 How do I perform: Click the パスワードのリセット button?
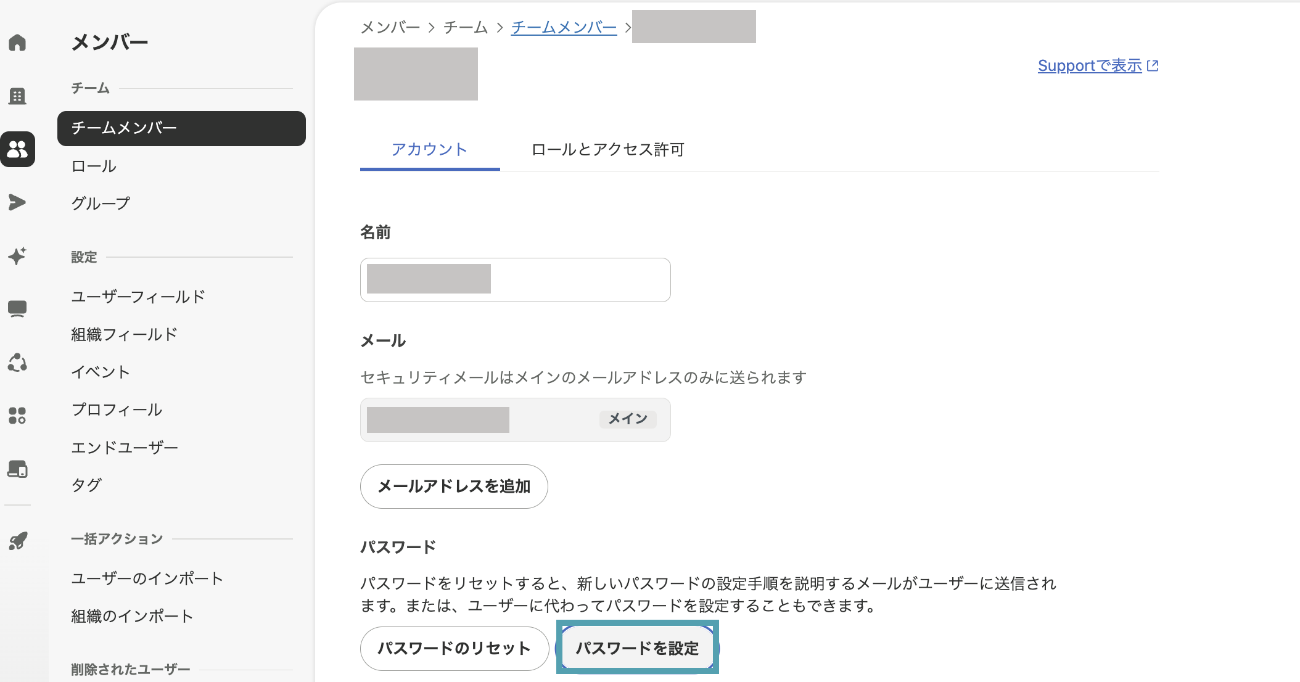(x=455, y=649)
